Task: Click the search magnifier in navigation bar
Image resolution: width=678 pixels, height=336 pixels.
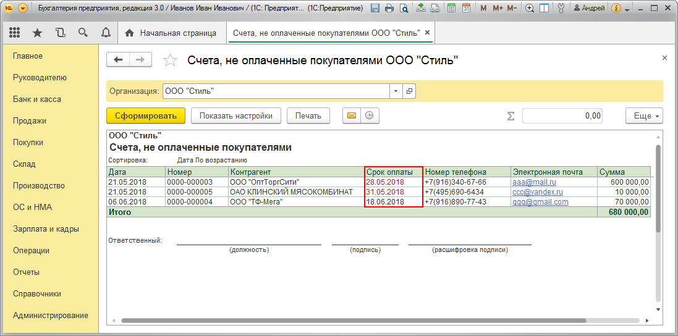Action: [83, 33]
